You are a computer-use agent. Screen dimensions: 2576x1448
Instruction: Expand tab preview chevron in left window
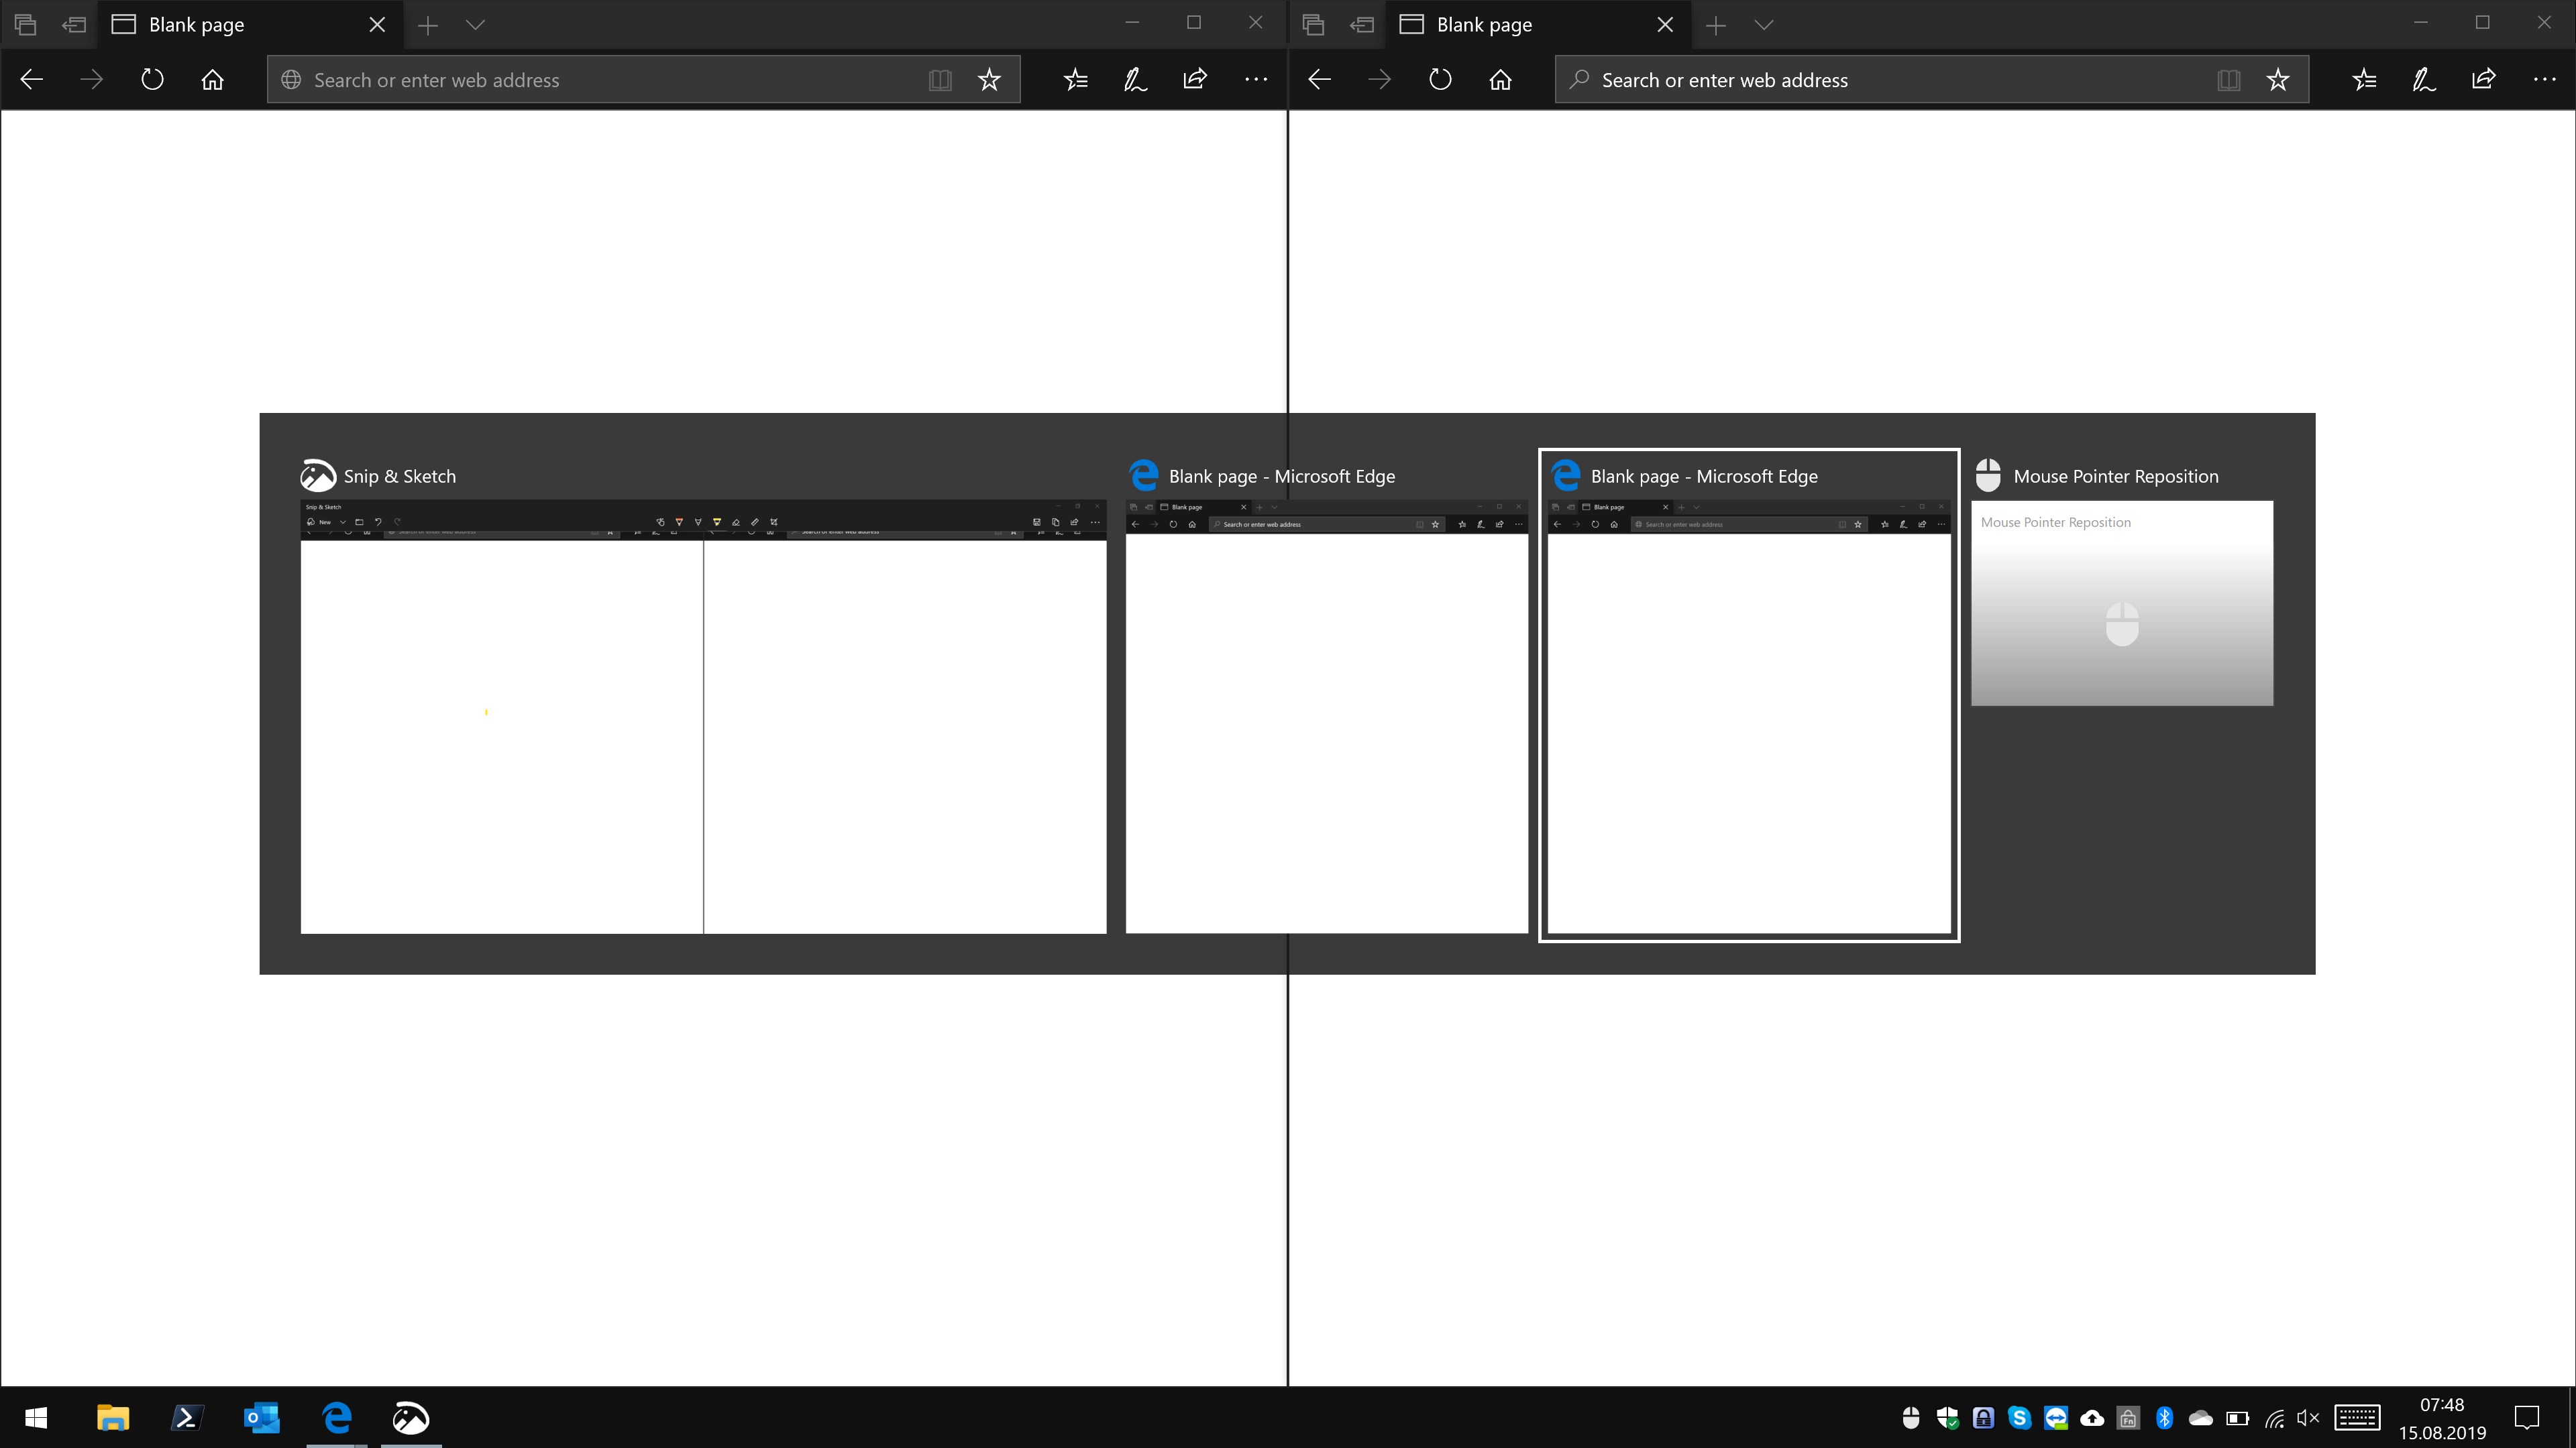tap(476, 25)
